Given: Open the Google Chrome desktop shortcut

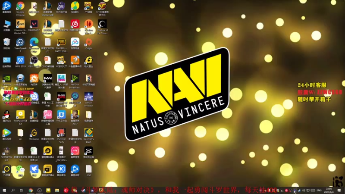Looking at the screenshot, I should (20, 8).
